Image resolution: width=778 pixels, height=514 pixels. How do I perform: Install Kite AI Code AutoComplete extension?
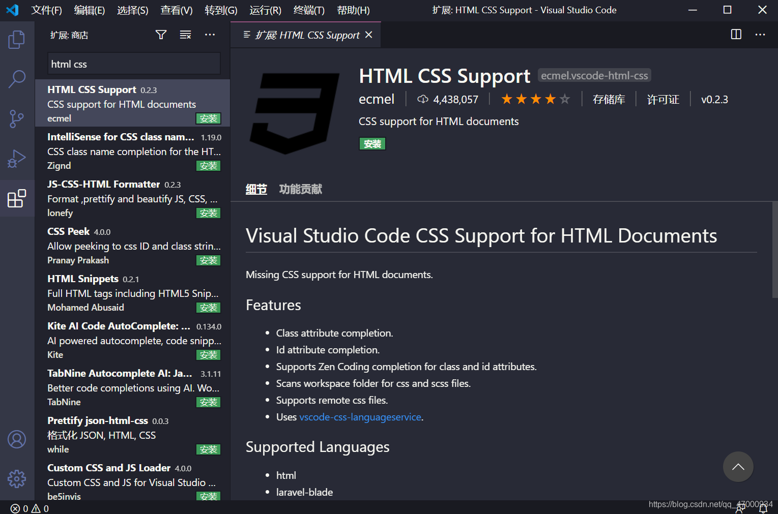click(209, 355)
